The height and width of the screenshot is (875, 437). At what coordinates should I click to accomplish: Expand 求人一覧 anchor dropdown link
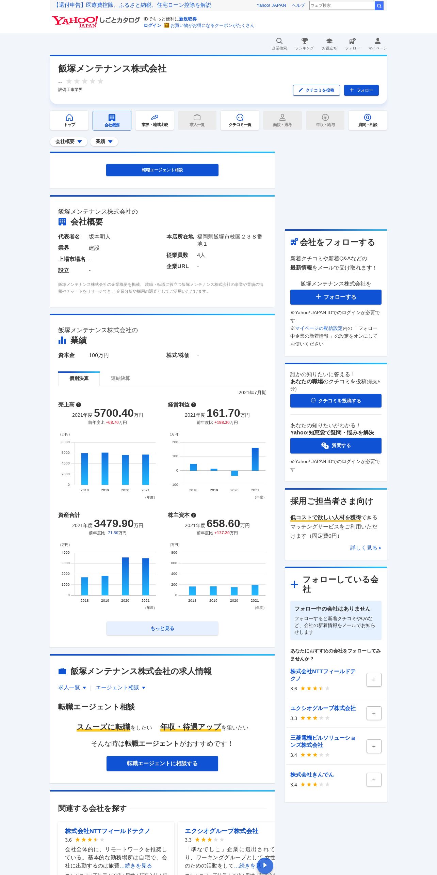[72, 688]
